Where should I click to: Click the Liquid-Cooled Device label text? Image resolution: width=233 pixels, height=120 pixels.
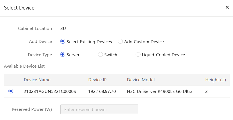pos(163,55)
